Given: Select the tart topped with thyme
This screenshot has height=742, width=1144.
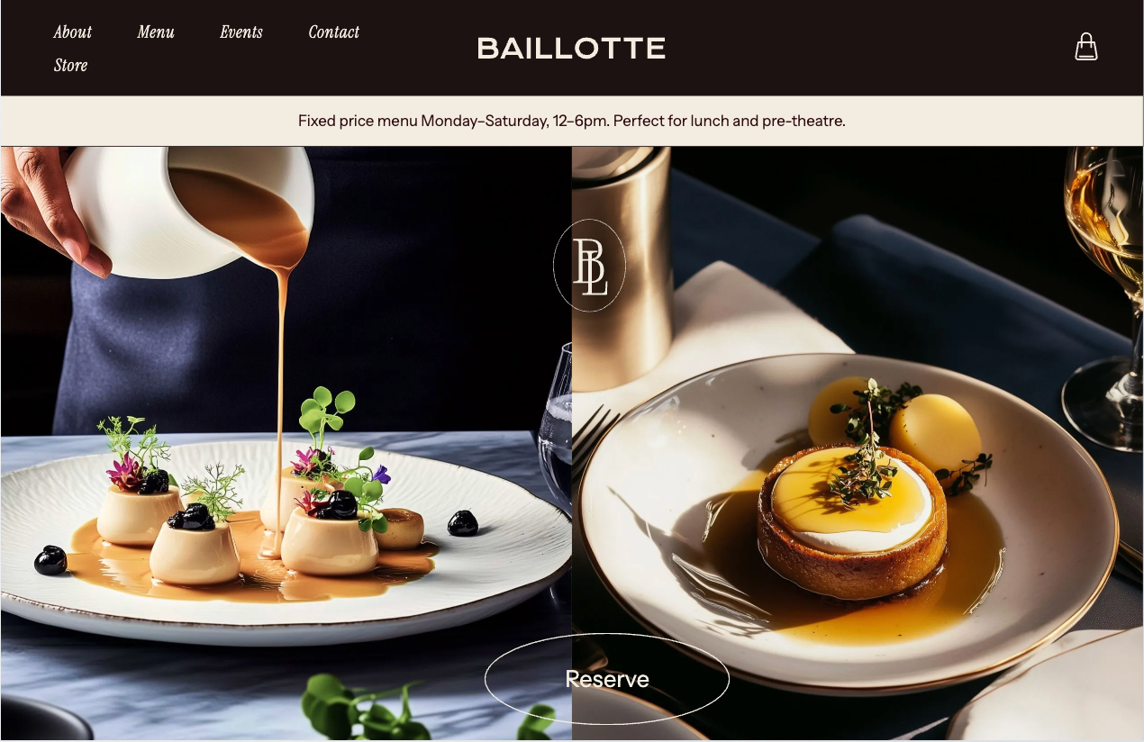Looking at the screenshot, I should [851, 520].
